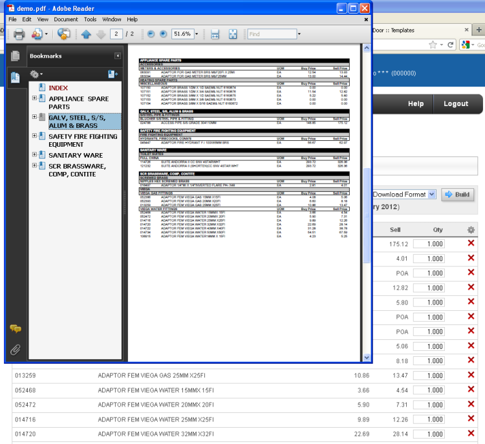Click the zoom out minus button
This screenshot has width=485, height=444.
click(151, 34)
